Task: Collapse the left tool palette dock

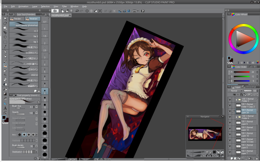Action: coord(7,10)
